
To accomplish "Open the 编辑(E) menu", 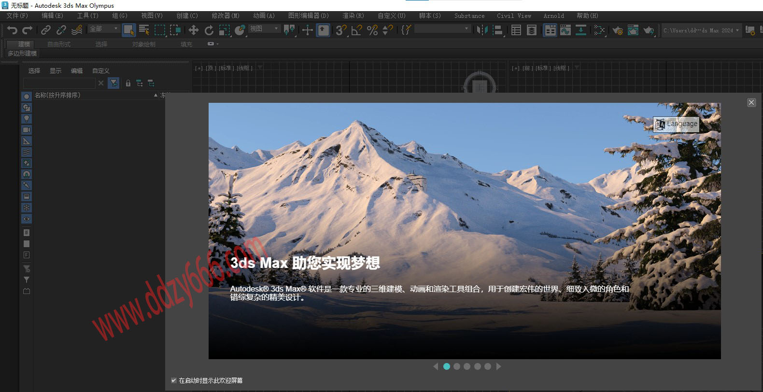I will click(52, 15).
